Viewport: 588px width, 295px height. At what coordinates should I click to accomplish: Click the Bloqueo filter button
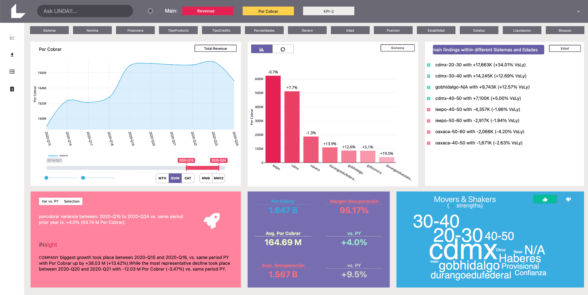point(565,30)
